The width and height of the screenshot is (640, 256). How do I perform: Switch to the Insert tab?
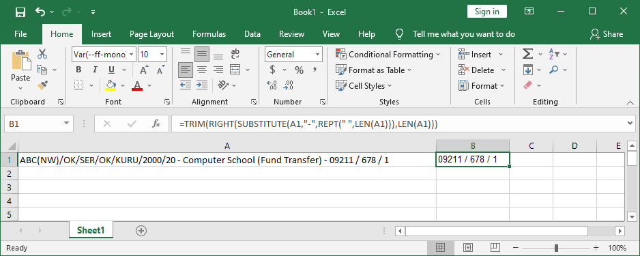[x=101, y=34]
